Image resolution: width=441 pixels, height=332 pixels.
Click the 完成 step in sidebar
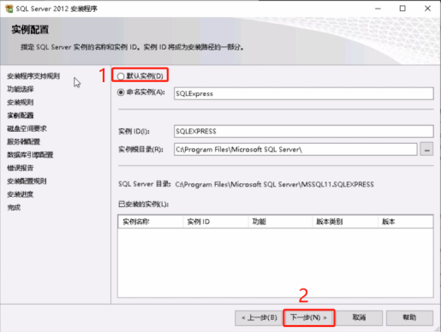click(x=14, y=207)
